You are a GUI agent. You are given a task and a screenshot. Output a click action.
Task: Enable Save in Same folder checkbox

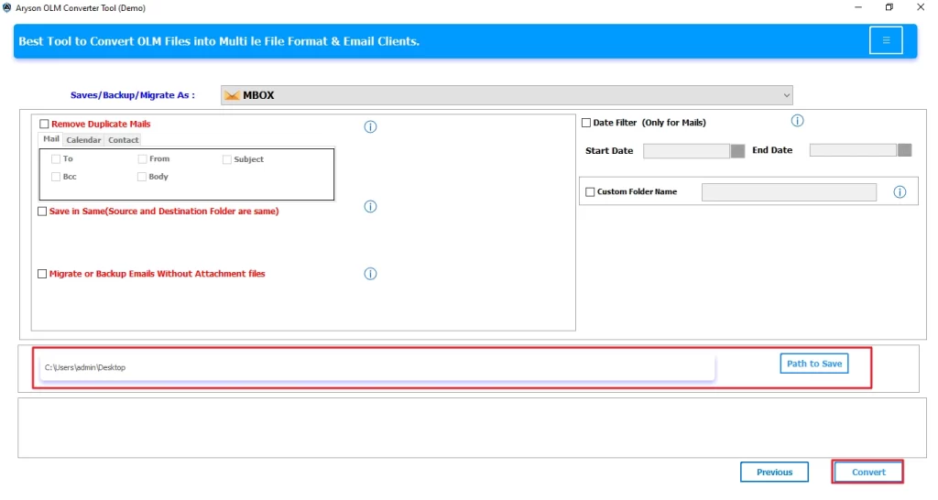point(42,212)
